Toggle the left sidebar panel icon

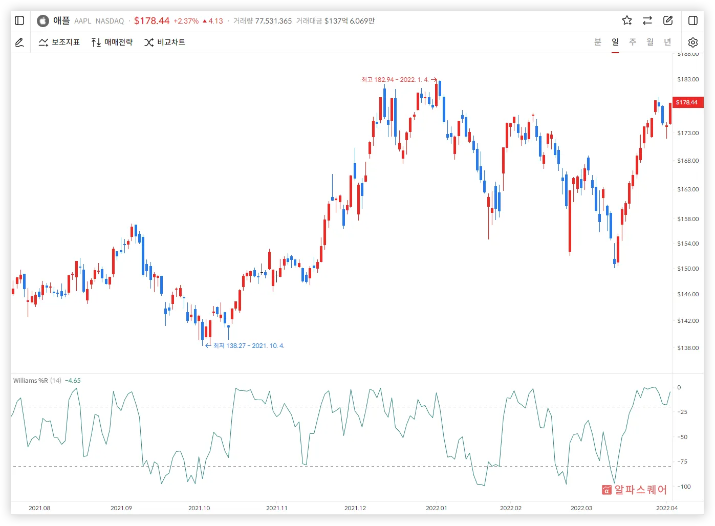19,20
